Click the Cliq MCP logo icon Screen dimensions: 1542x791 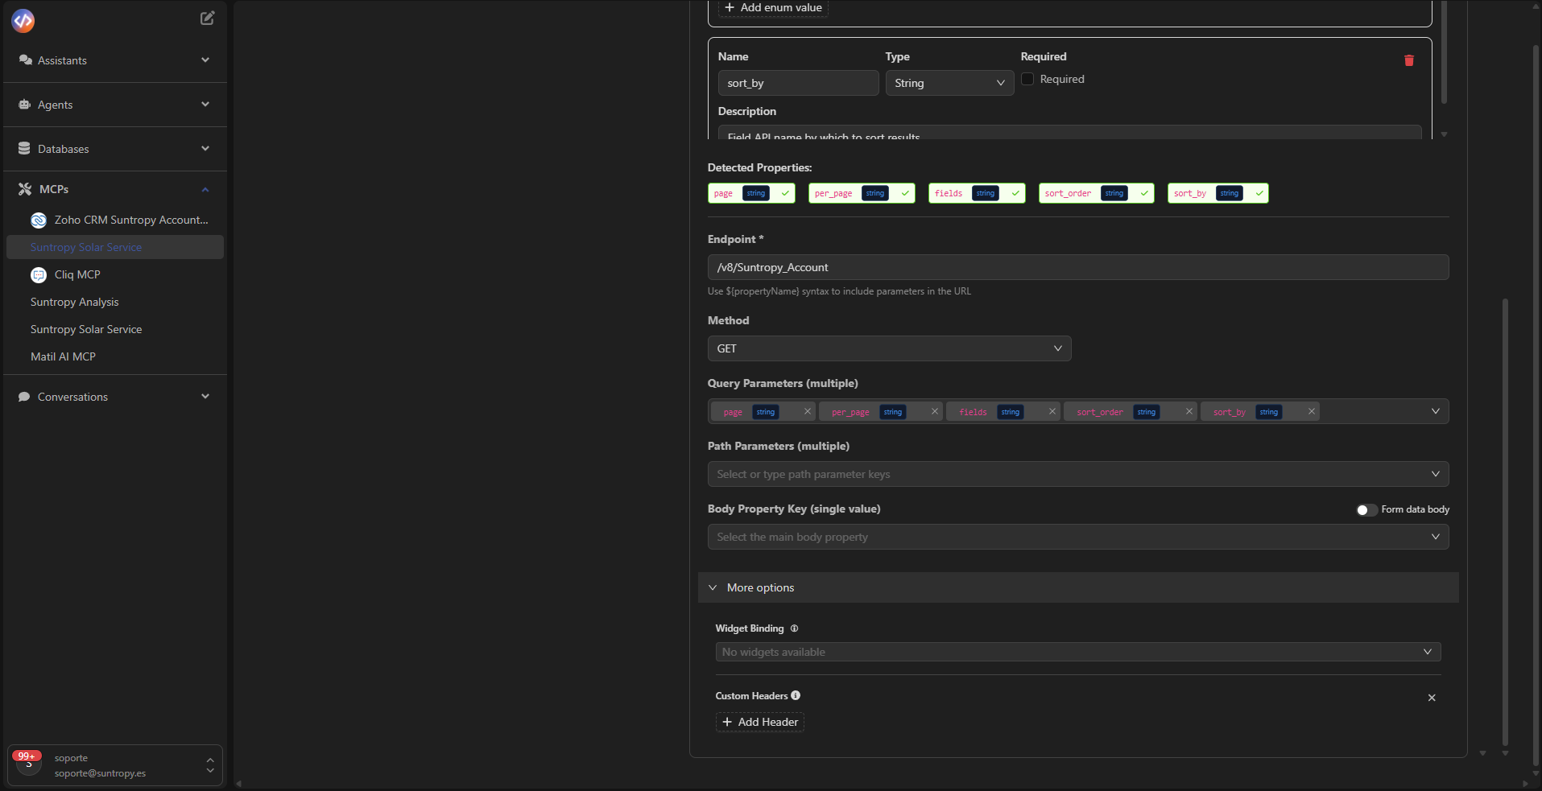click(39, 275)
